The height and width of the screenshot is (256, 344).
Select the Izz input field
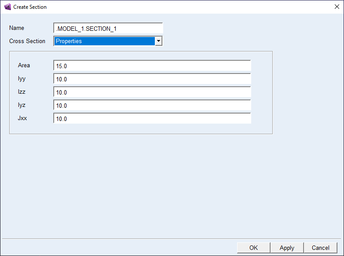pos(152,92)
